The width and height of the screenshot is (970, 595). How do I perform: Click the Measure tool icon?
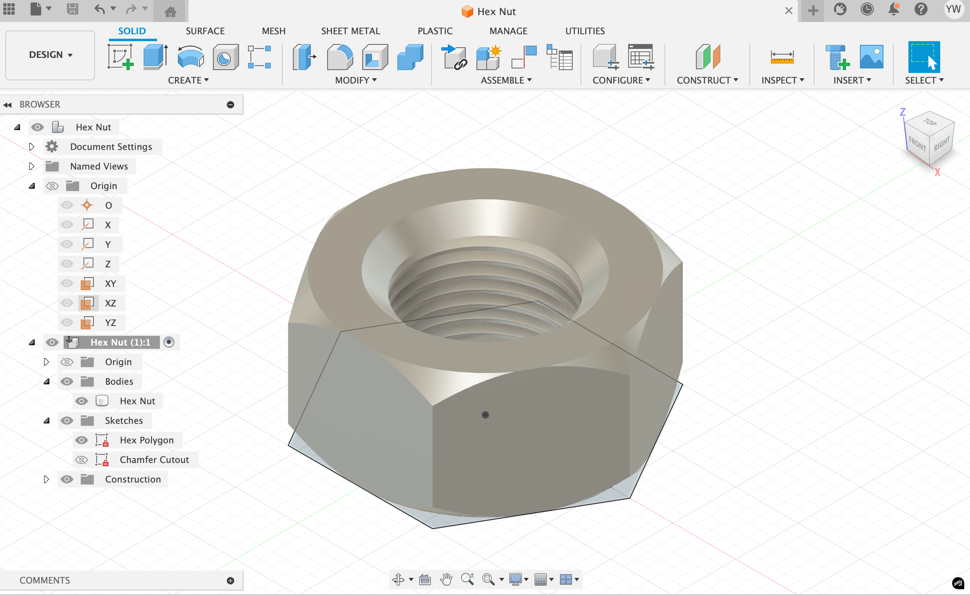782,57
